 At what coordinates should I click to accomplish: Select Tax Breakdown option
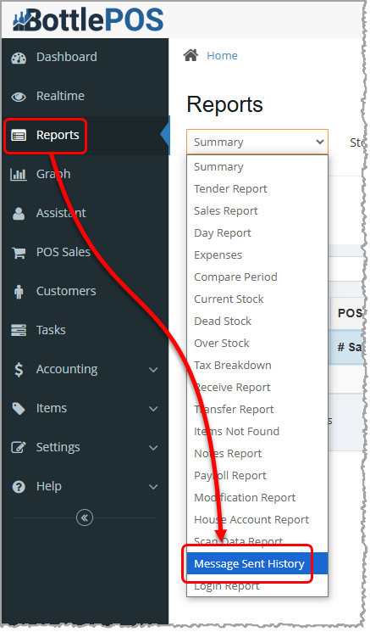[x=257, y=365]
